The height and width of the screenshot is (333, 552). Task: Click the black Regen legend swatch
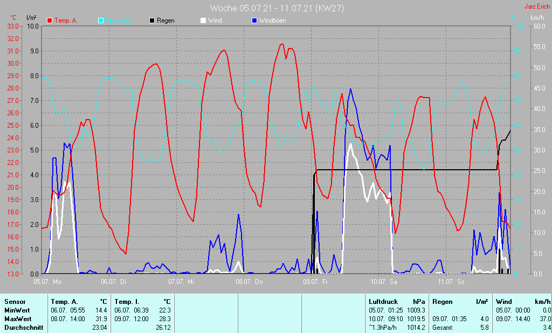[x=152, y=20]
